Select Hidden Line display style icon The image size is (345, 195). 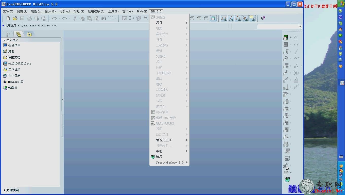point(199,18)
